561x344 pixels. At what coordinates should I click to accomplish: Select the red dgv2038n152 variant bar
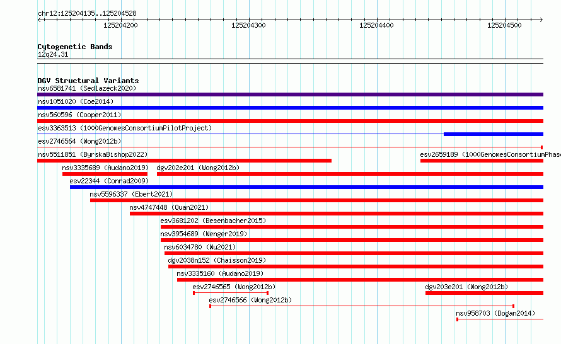tap(356, 267)
